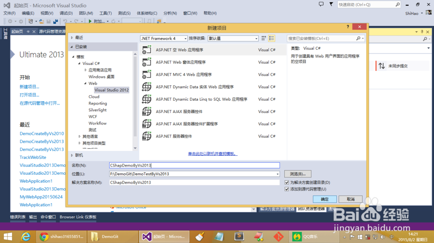Open the Tools menu

pyautogui.click(x=105, y=13)
